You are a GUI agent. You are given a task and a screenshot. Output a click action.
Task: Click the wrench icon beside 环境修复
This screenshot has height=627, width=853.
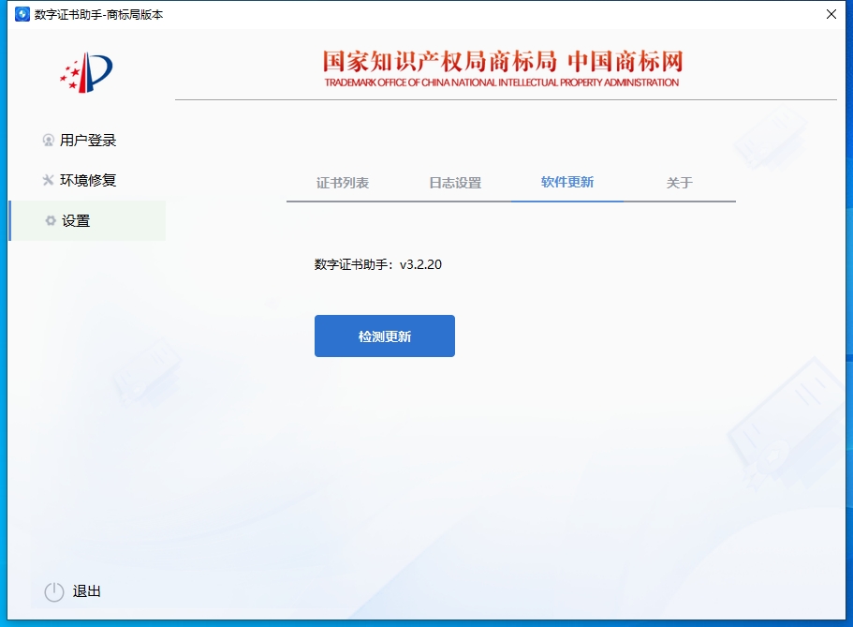pyautogui.click(x=49, y=180)
